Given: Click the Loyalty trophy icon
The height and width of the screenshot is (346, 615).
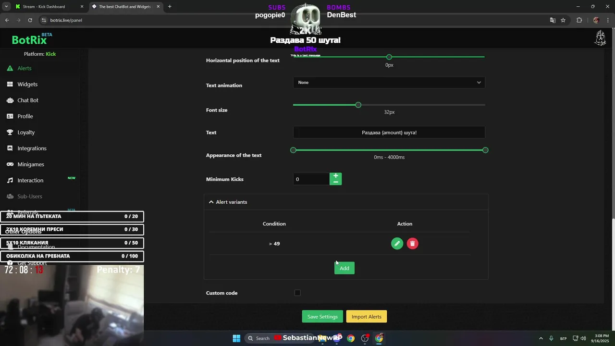Looking at the screenshot, I should [x=10, y=132].
